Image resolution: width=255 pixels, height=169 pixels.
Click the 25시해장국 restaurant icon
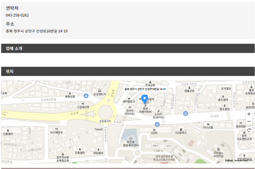56,129
